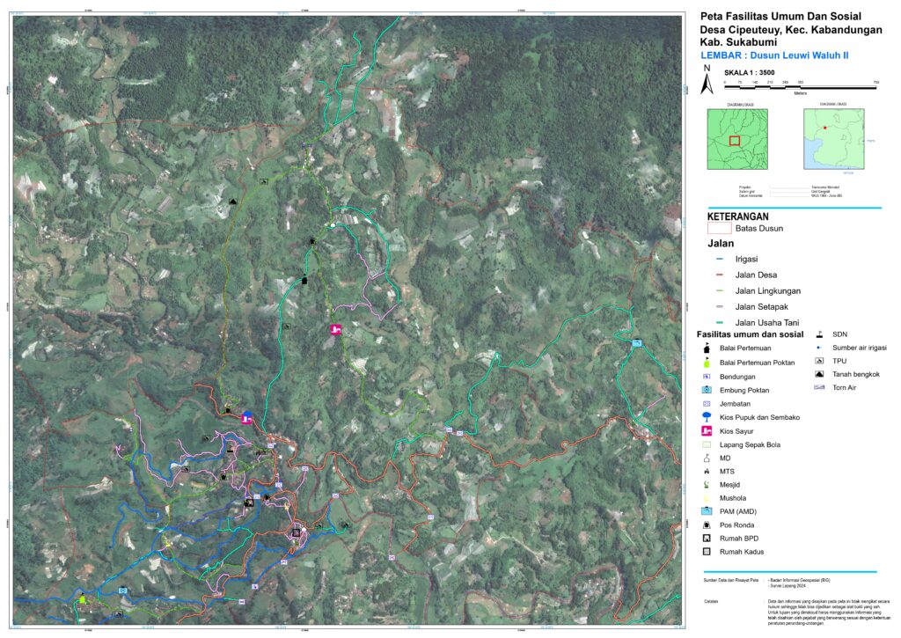Click the north arrow compass symbol
This screenshot has height=638, width=901.
tap(705, 81)
